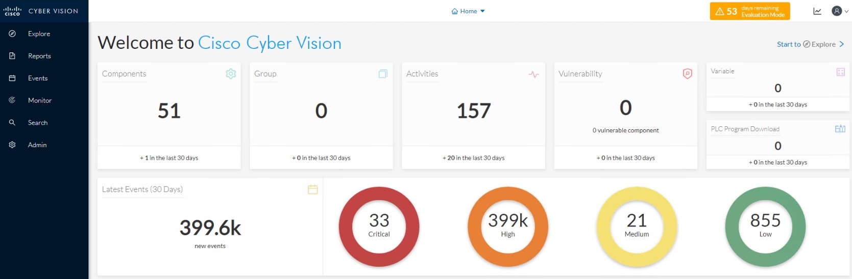Click the Variable card title
The image size is (852, 279).
point(722,71)
